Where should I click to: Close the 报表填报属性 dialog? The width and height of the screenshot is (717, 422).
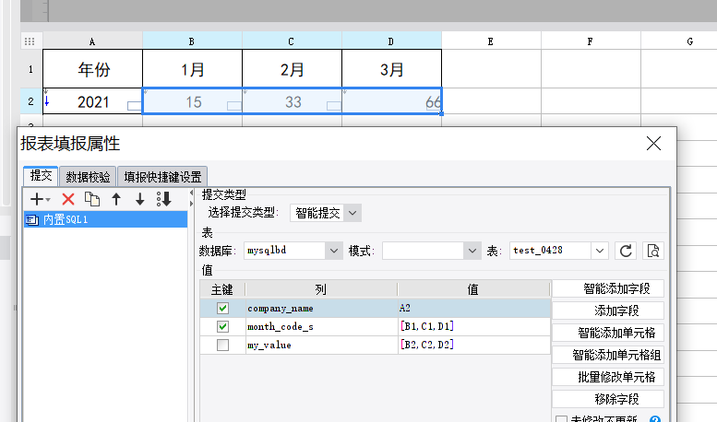[653, 144]
